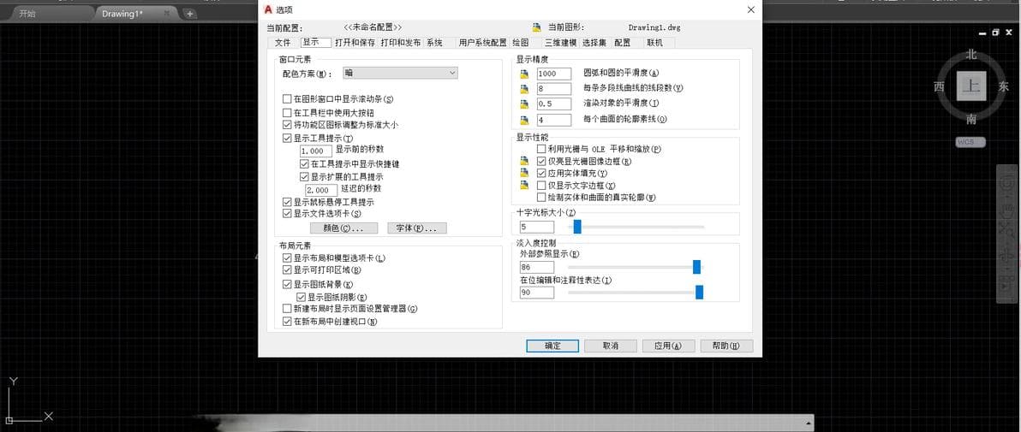The image size is (1021, 432).
Task: Enable 新建布局时显示页面设置管理器 checkbox
Action: pos(287,308)
